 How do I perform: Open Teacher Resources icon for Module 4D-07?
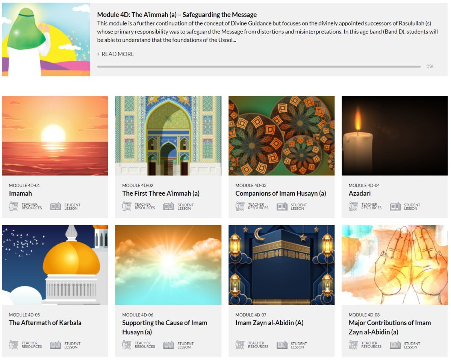click(240, 345)
